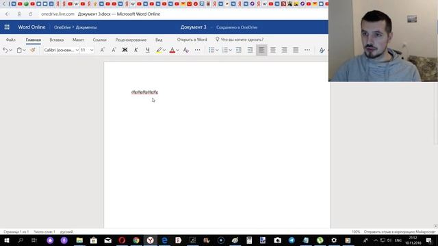Toggle italic К formatting
This screenshot has width=438, height=246.
pos(136,50)
